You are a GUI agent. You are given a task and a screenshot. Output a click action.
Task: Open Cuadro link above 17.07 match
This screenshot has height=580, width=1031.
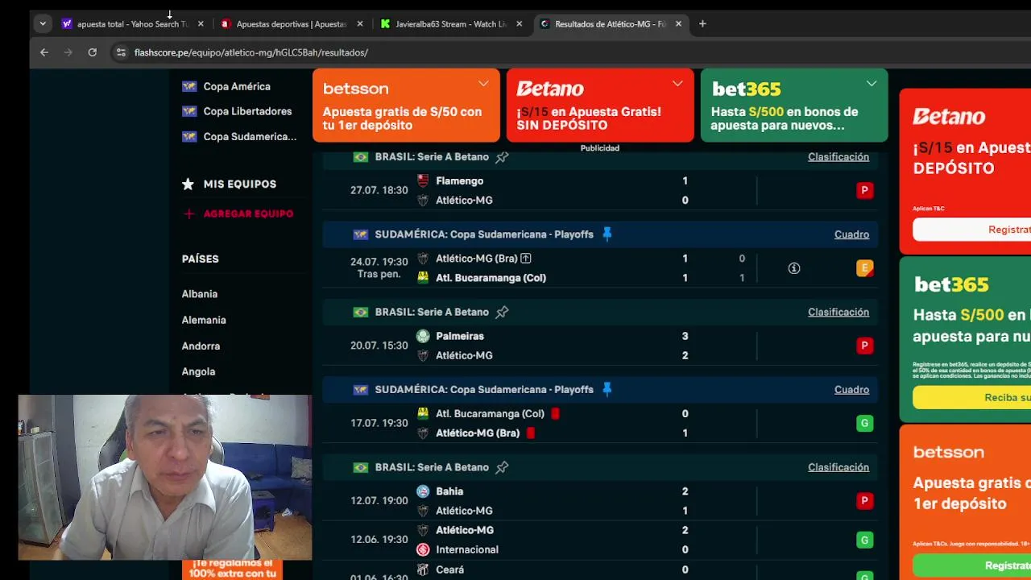851,390
